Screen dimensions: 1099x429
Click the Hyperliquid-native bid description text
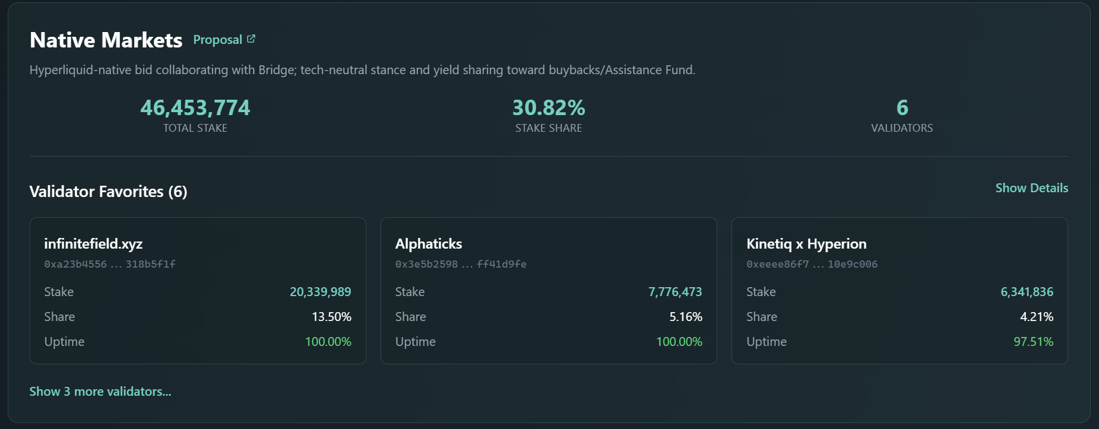pos(363,69)
